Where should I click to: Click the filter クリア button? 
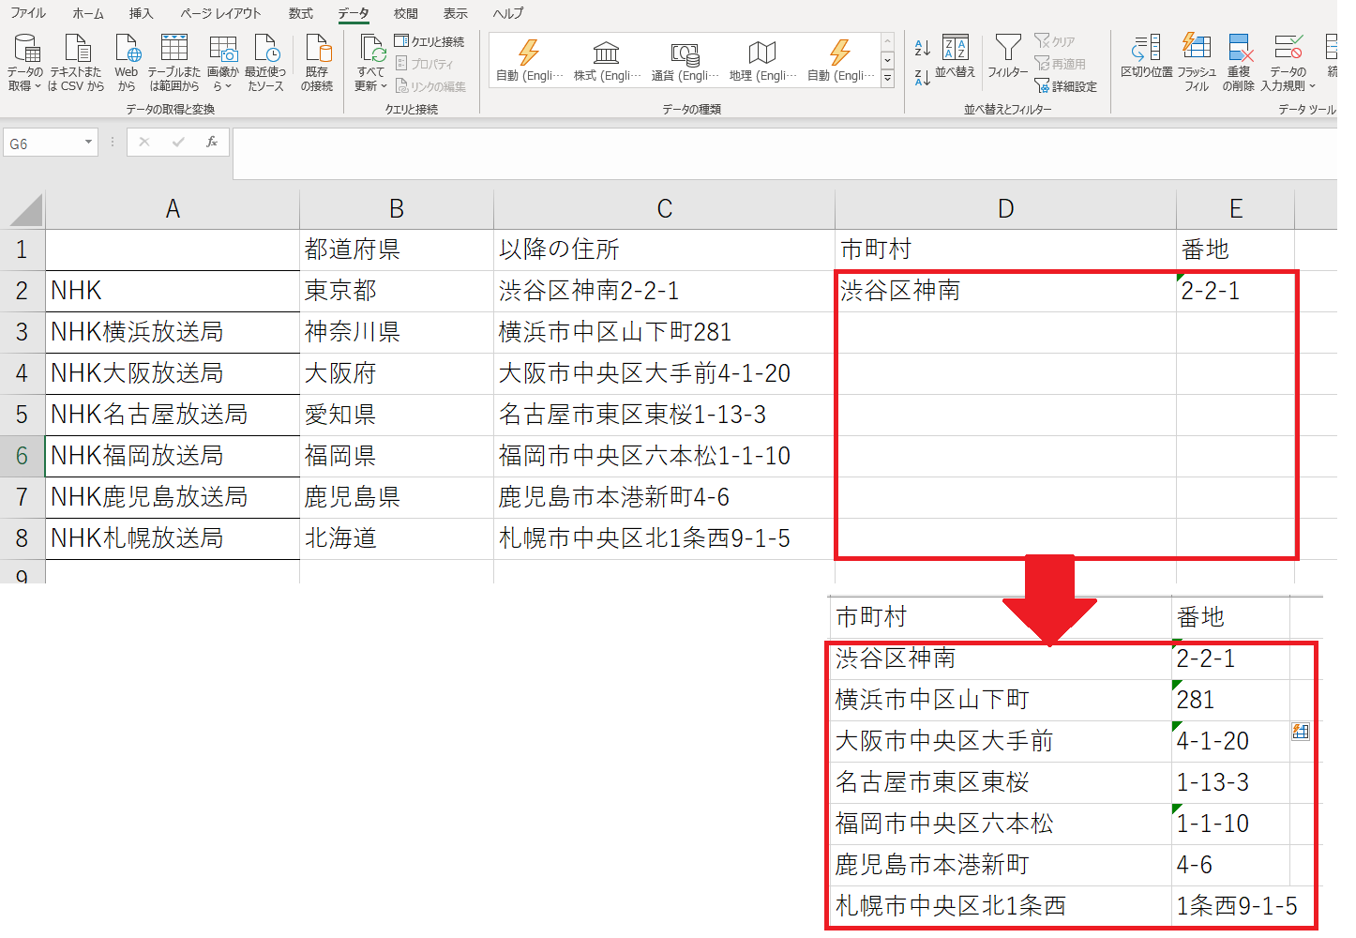(1055, 41)
